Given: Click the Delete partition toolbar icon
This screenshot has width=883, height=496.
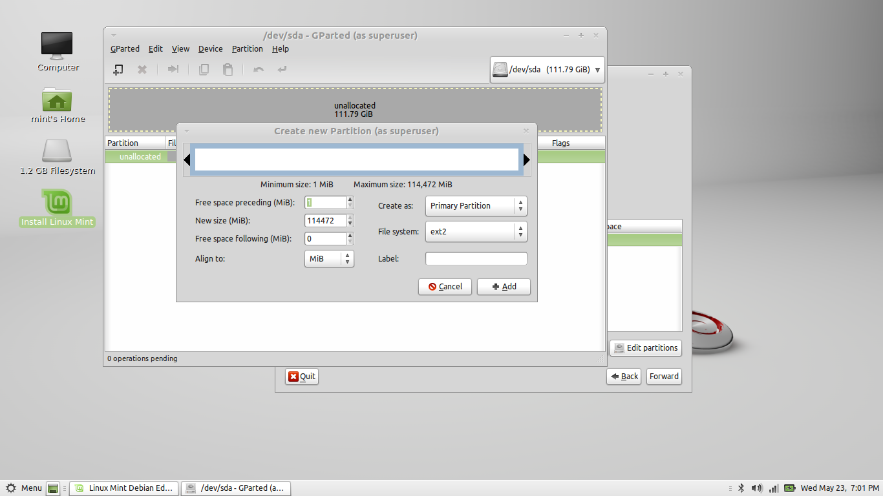Looking at the screenshot, I should [x=142, y=69].
